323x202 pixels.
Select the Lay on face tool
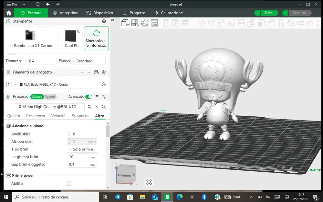232,23
